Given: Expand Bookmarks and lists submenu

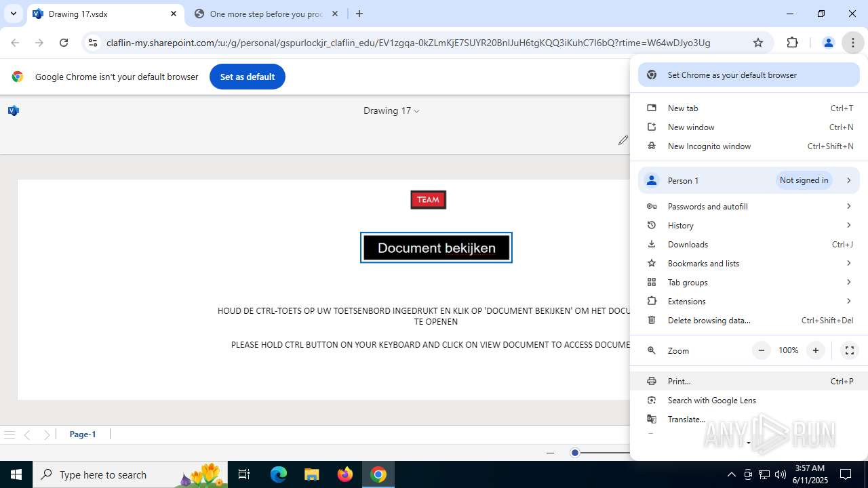Looking at the screenshot, I should tap(749, 264).
